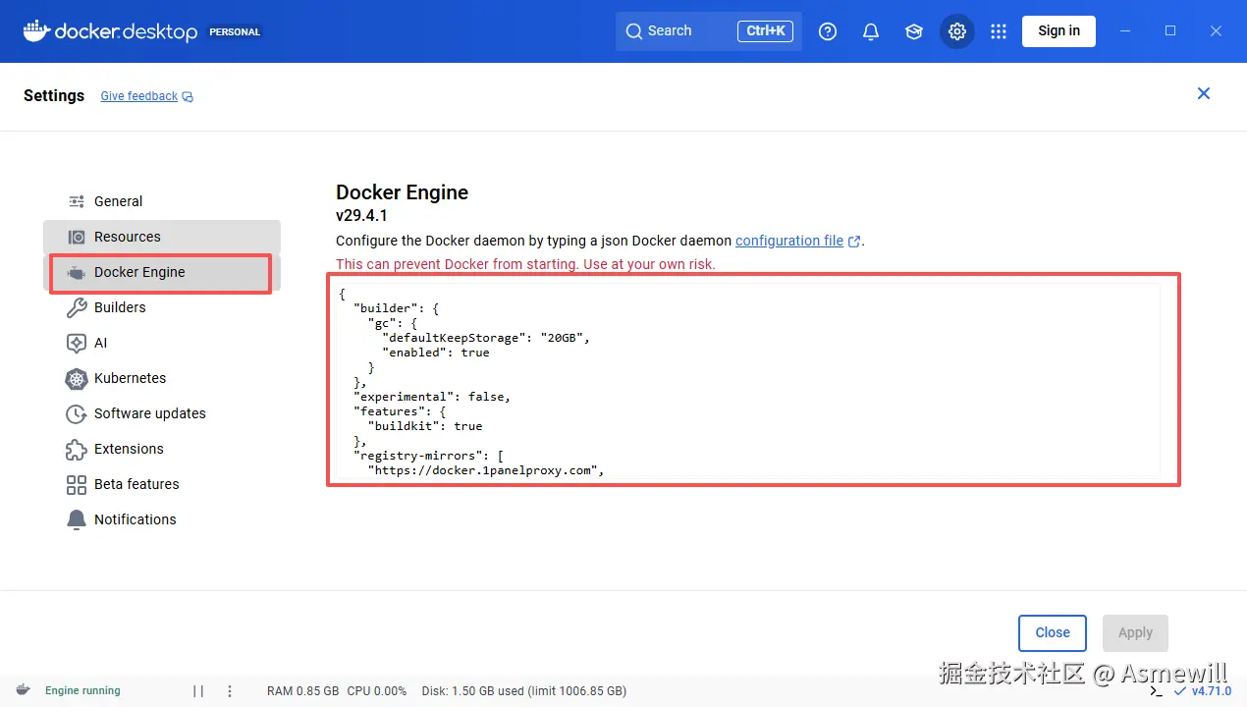Click the "registry-mirrors" line
The height and width of the screenshot is (707, 1247).
pyautogui.click(x=428, y=456)
